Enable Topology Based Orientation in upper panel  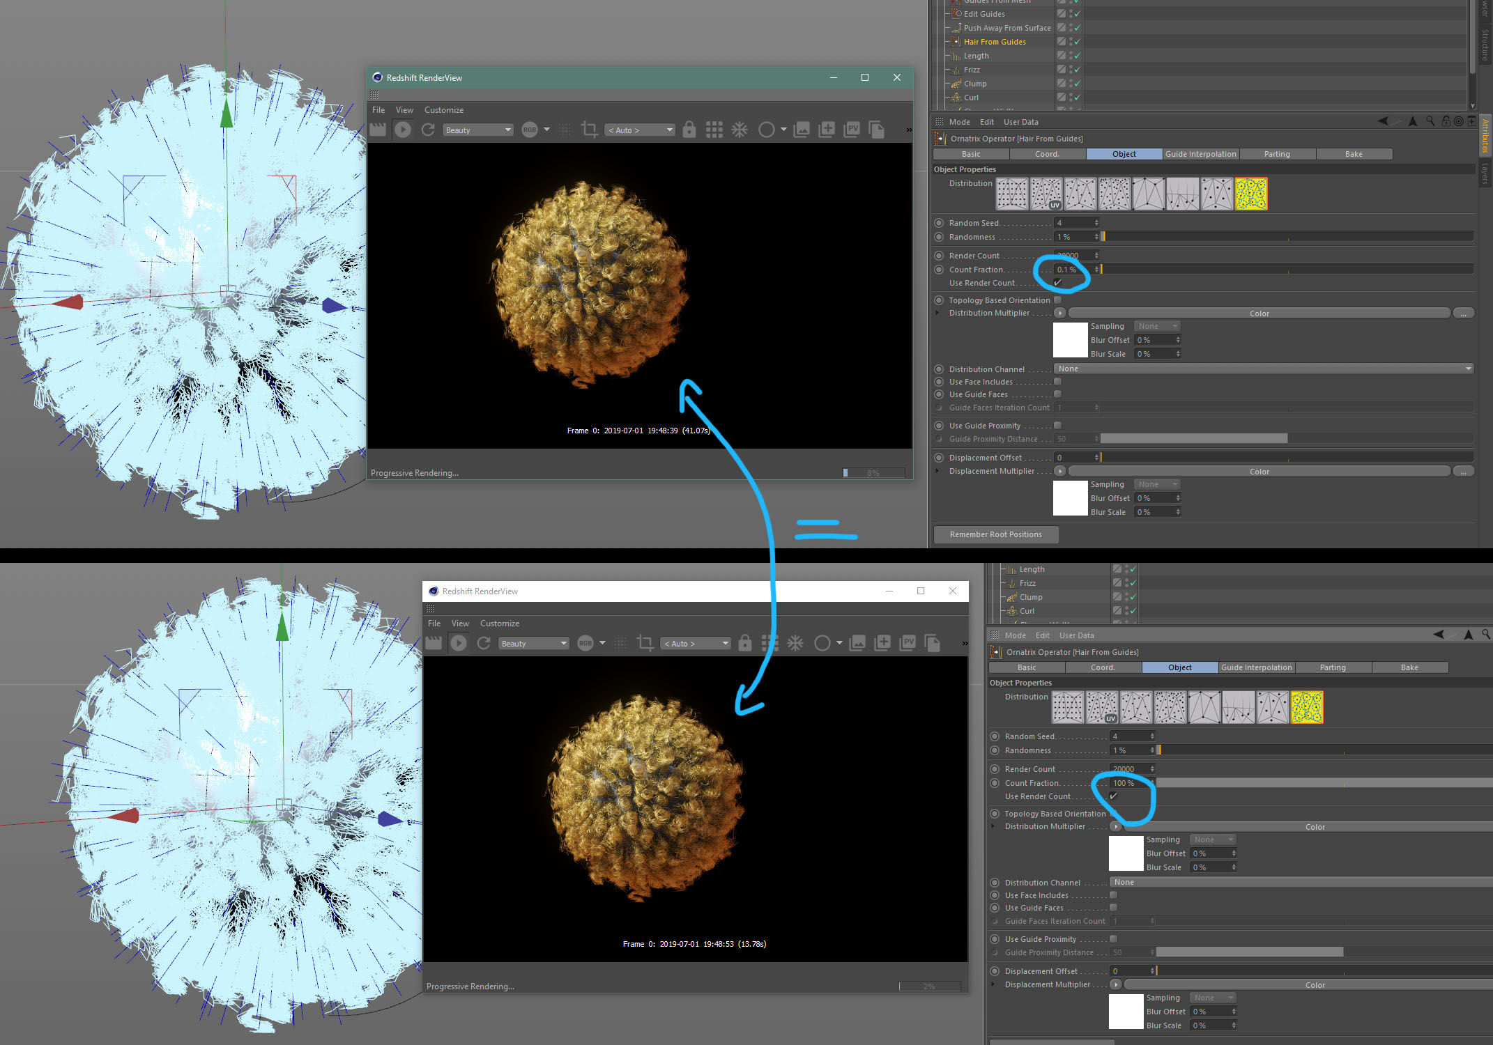click(x=1058, y=300)
